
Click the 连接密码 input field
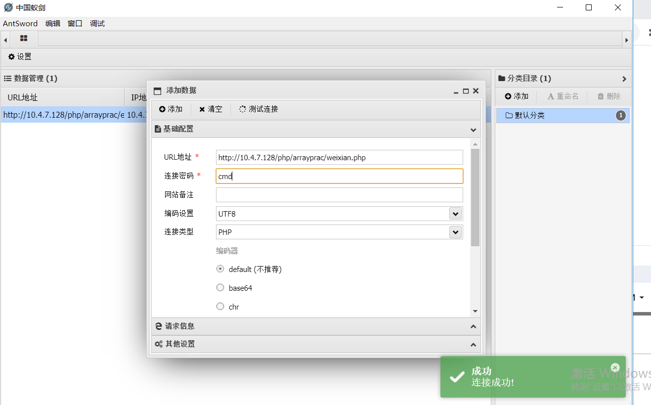pos(340,176)
